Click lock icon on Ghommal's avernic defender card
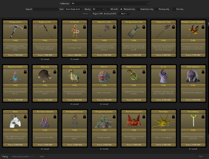The width and height of the screenshot is (209, 159). (203, 27)
